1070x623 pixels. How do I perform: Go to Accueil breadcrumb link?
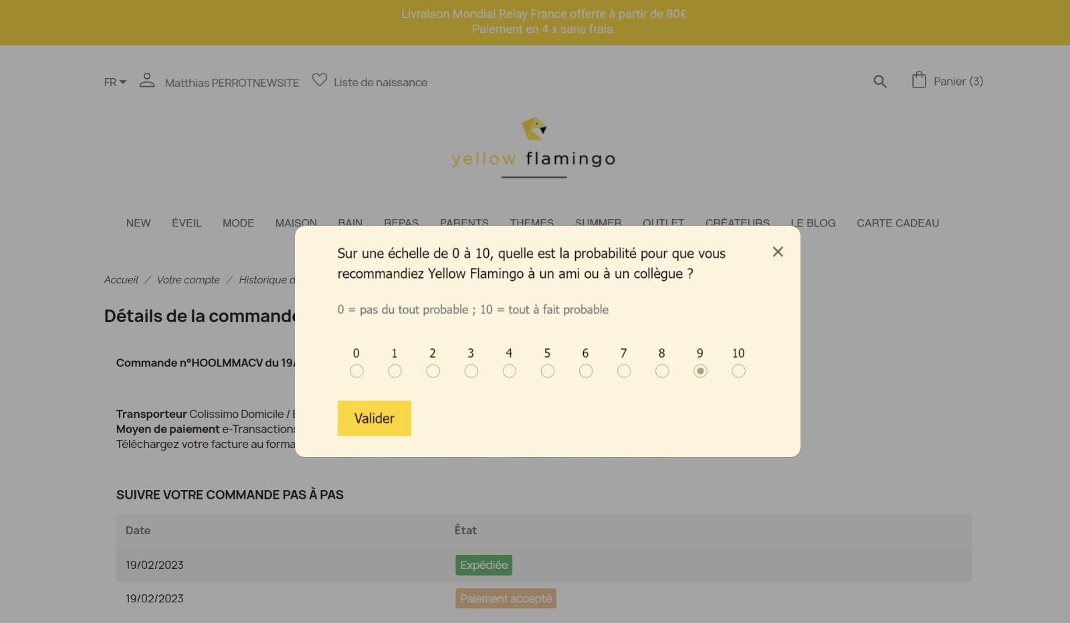click(121, 280)
